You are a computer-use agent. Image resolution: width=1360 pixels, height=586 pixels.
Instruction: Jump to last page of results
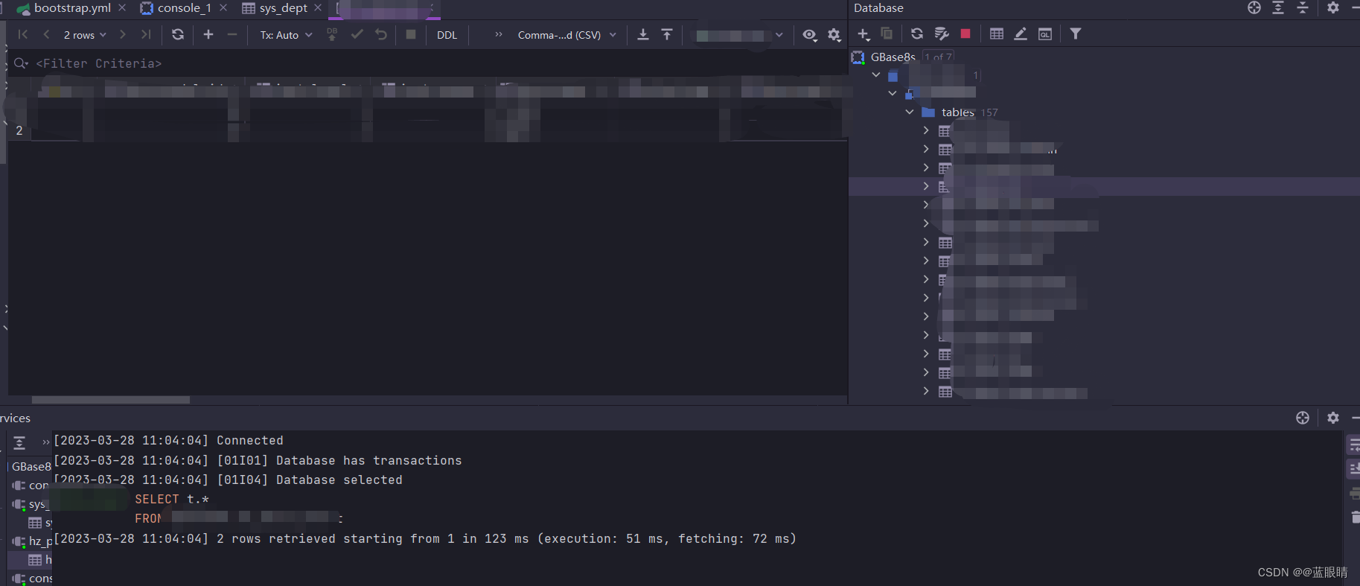tap(146, 34)
